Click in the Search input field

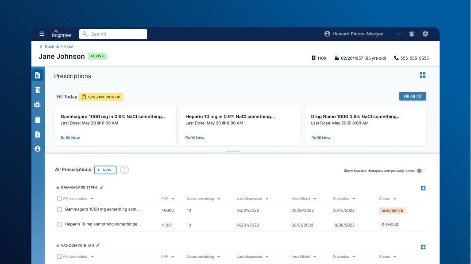coord(113,34)
